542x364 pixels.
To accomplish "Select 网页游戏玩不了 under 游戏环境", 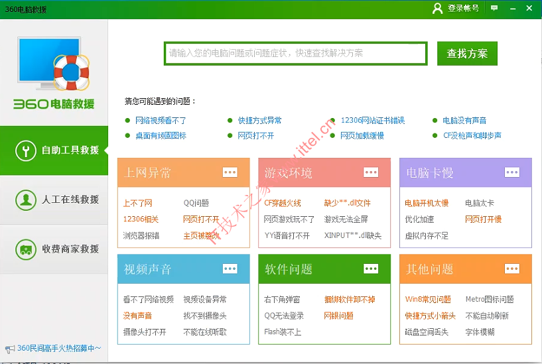I will pyautogui.click(x=289, y=219).
